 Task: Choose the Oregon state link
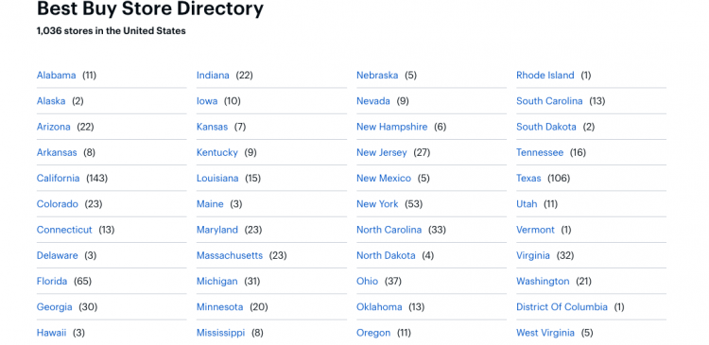point(373,333)
